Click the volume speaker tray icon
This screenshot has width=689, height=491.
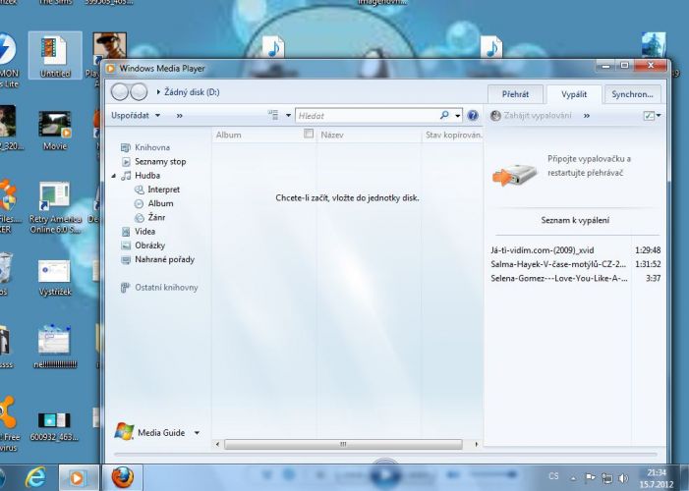pos(623,478)
